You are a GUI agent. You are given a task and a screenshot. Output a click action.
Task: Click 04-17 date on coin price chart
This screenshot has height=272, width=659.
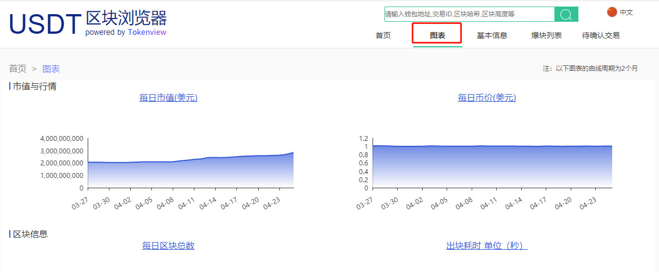(538, 202)
